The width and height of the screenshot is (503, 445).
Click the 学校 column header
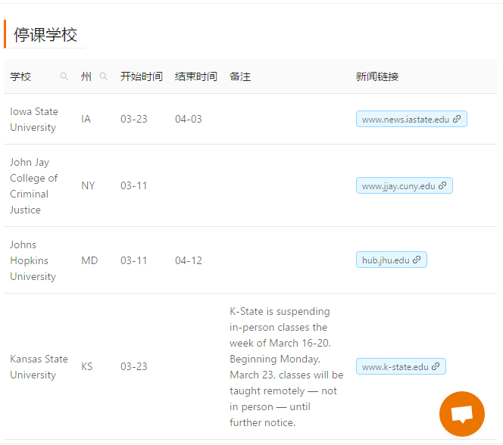click(20, 76)
